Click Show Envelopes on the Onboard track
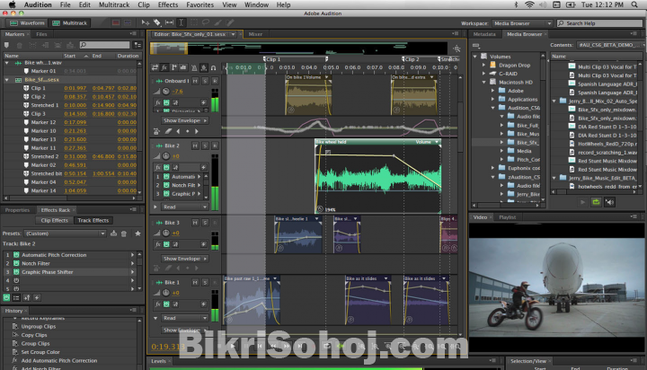 click(185, 120)
